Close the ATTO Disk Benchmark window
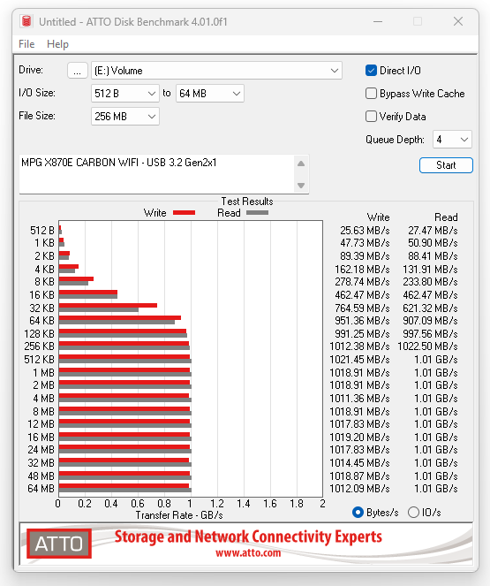The width and height of the screenshot is (490, 586). [x=458, y=21]
